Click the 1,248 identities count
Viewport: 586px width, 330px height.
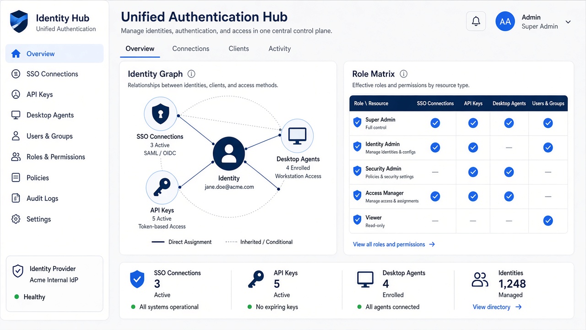click(x=512, y=284)
